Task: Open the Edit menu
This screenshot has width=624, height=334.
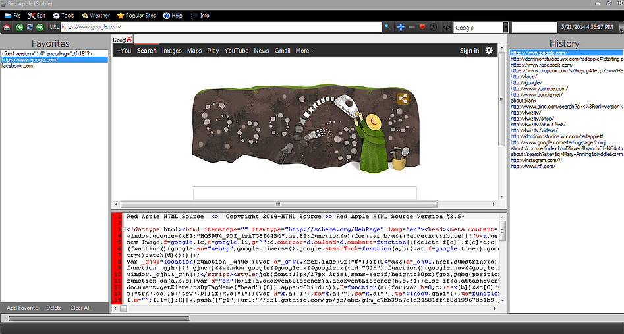Action: 37,16
